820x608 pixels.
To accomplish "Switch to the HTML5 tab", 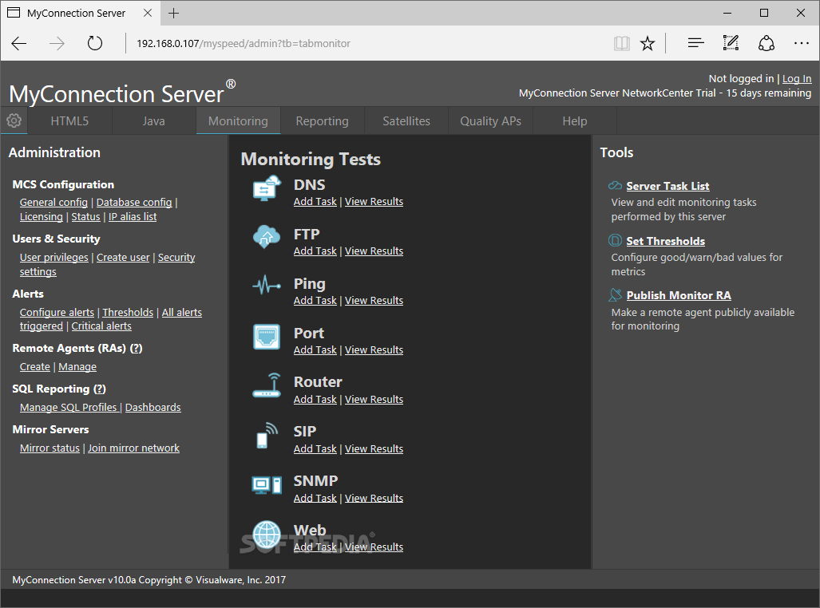I will [x=69, y=120].
